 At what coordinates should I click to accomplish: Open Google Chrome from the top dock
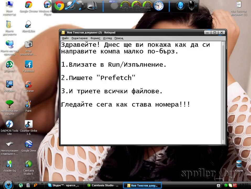[x=59, y=6]
